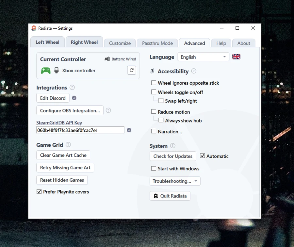Click the Edit Discord button
294x247 pixels.
coord(53,98)
